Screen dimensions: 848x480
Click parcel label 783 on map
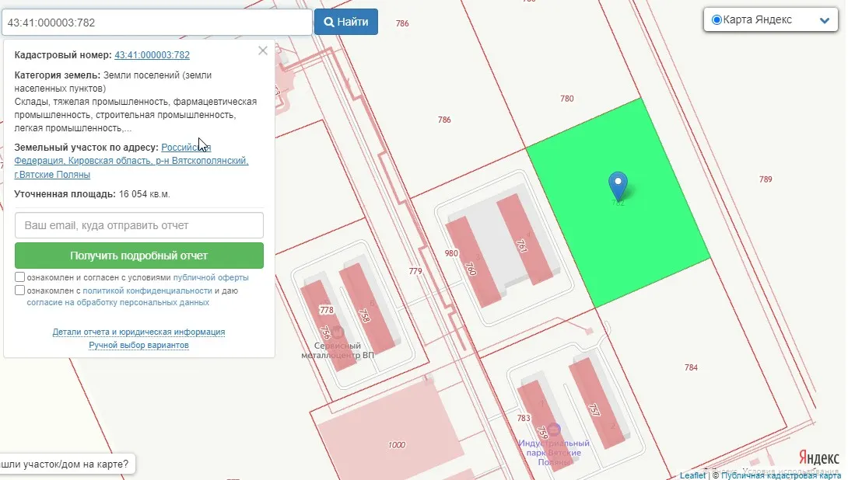click(x=524, y=419)
